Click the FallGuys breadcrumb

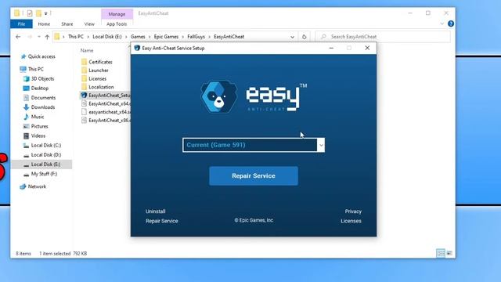196,37
